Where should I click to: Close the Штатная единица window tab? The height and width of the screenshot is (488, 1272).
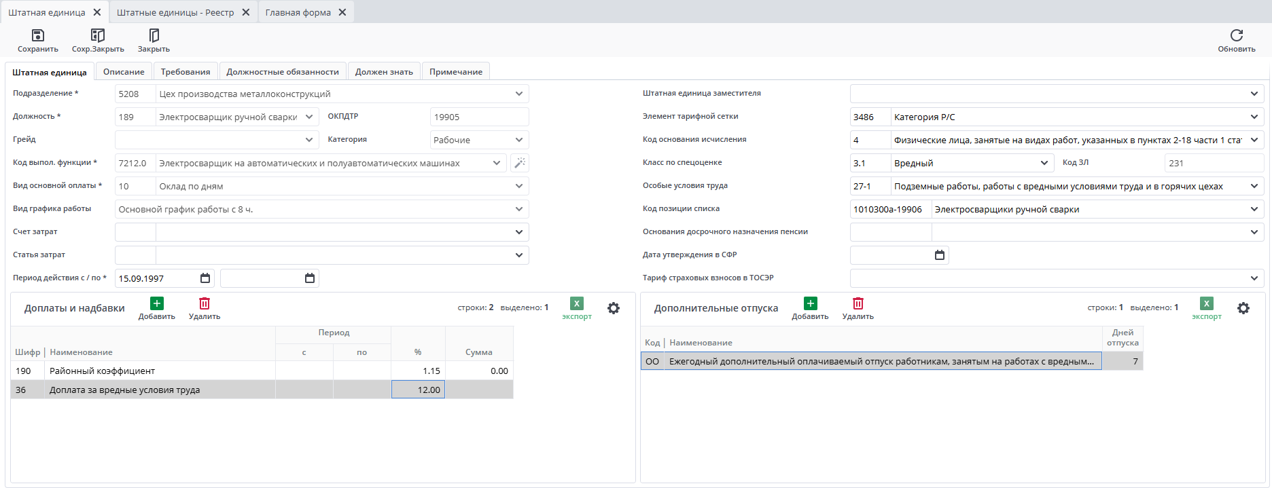97,12
